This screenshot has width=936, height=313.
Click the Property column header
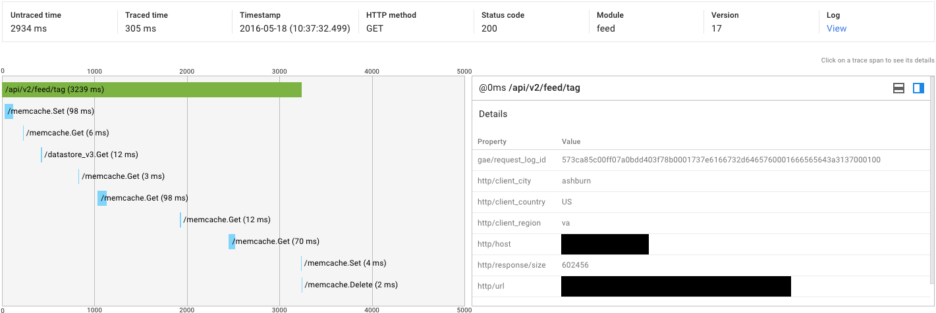[x=492, y=141]
